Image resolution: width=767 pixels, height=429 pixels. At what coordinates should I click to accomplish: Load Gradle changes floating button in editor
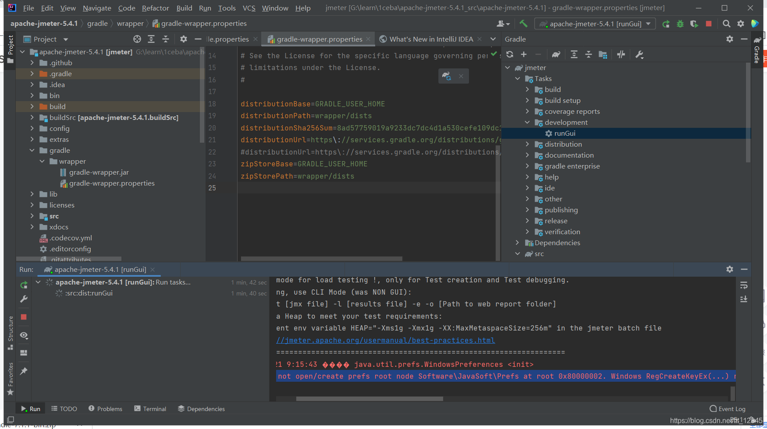tap(447, 76)
